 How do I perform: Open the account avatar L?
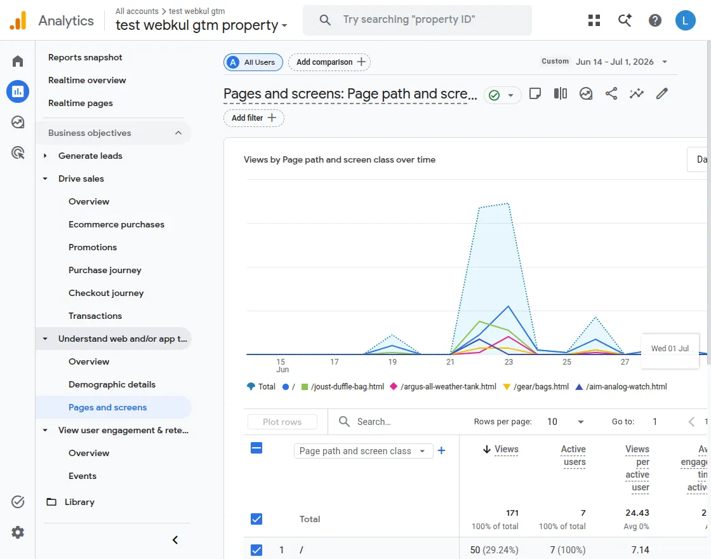coord(685,20)
